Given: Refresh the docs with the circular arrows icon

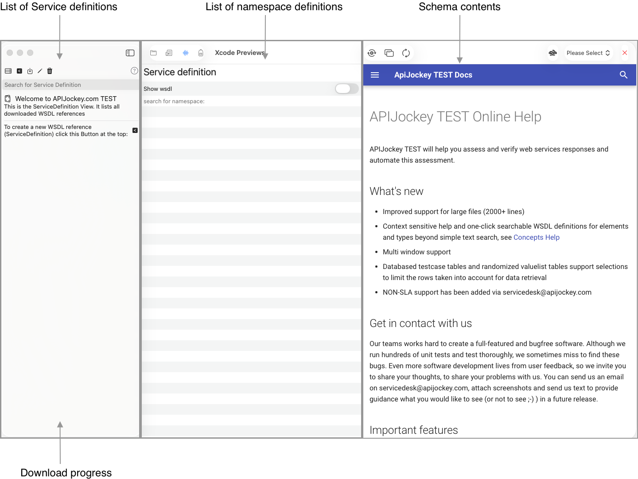Looking at the screenshot, I should (406, 53).
